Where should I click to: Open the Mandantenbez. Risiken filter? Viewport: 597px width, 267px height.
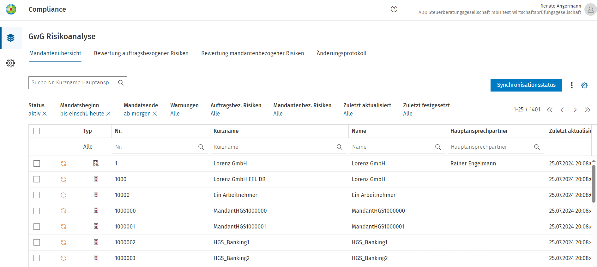[x=278, y=114]
